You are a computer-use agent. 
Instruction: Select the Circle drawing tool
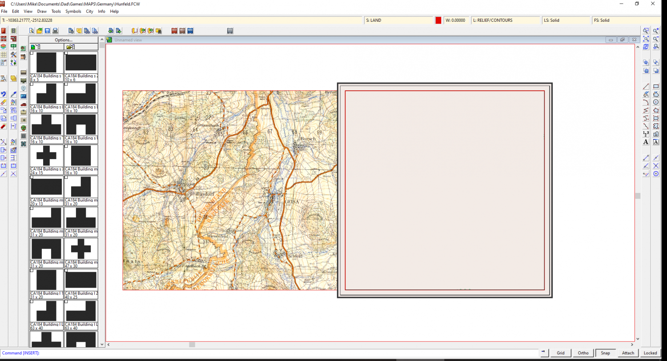(x=656, y=102)
